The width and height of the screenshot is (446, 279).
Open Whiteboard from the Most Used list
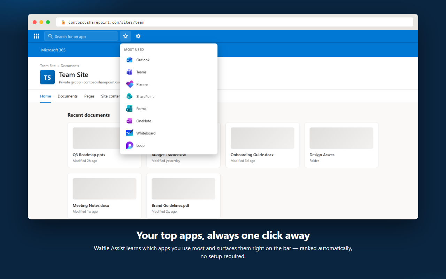[x=169, y=133]
